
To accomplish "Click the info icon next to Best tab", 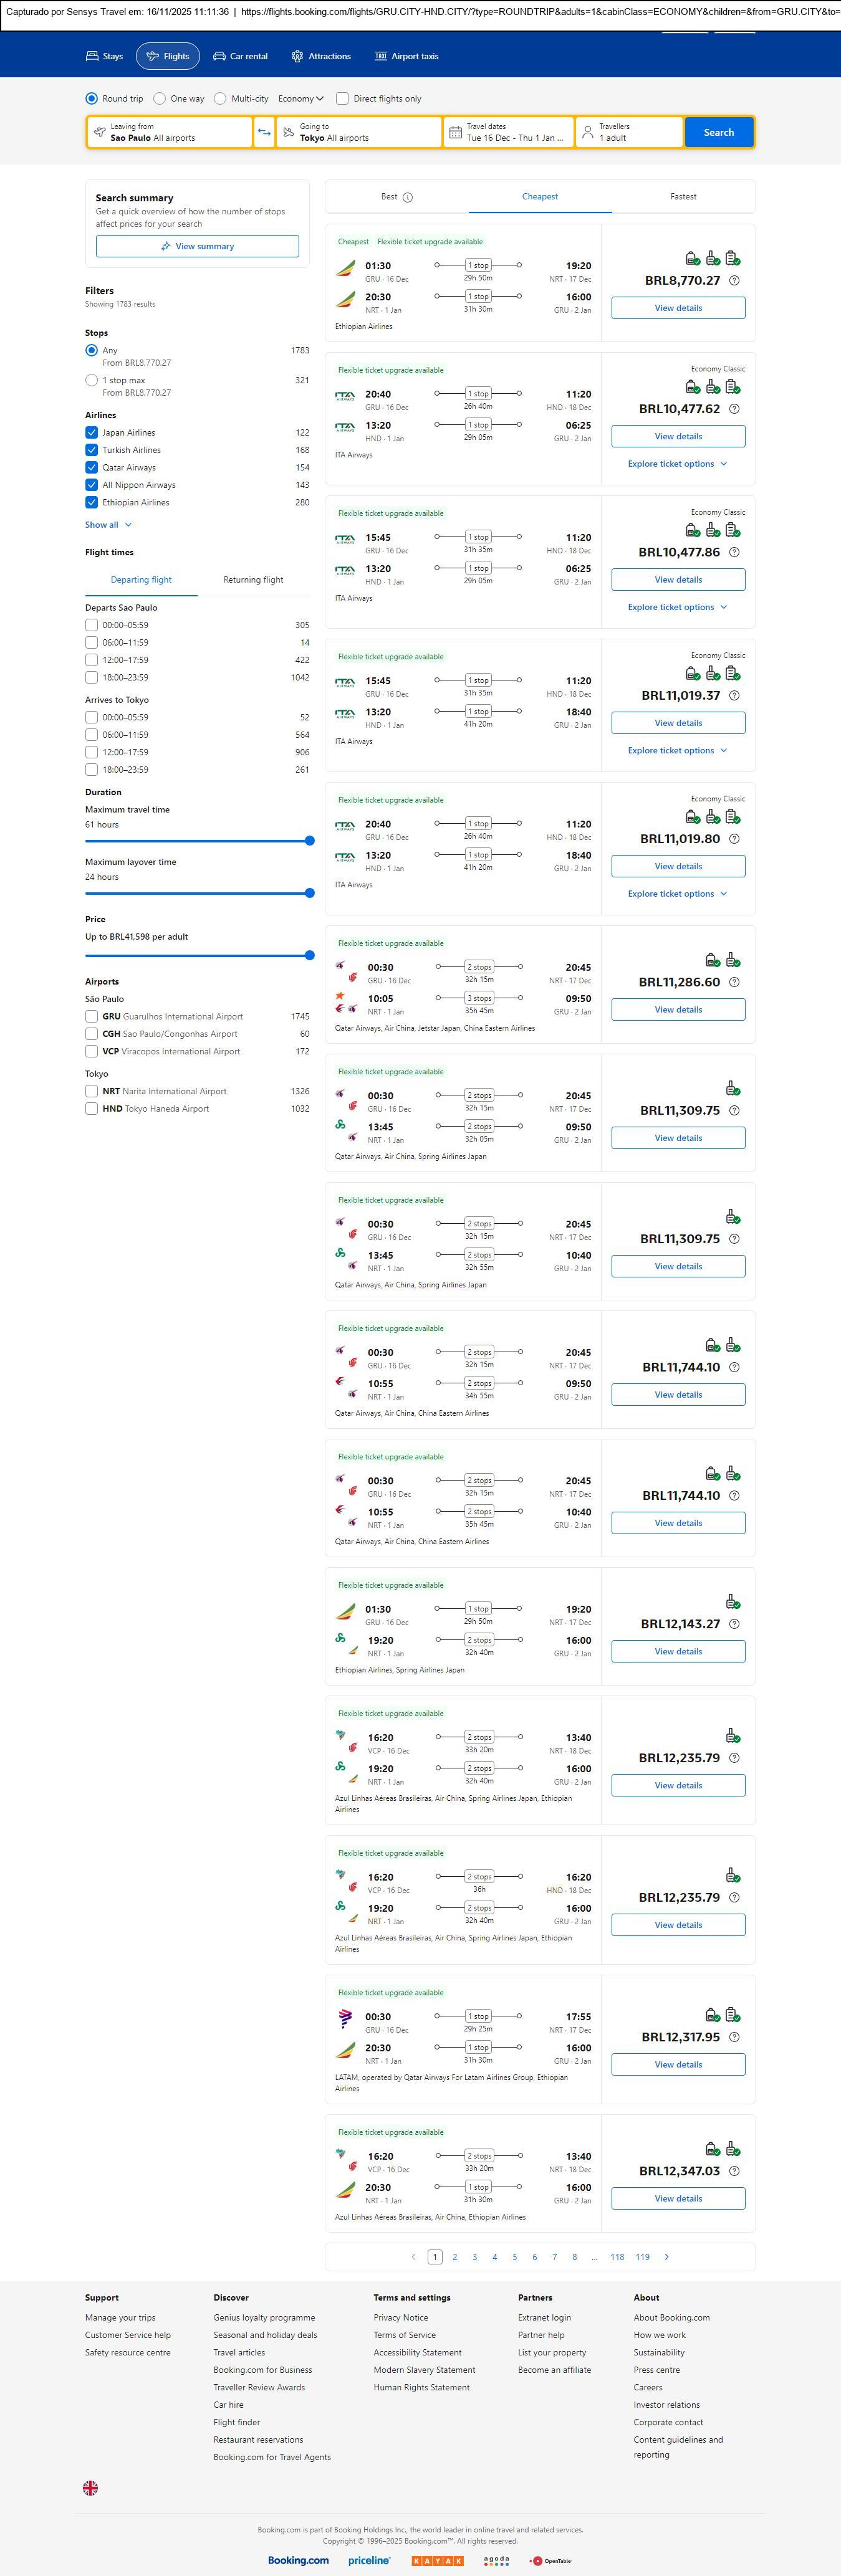I will [408, 197].
